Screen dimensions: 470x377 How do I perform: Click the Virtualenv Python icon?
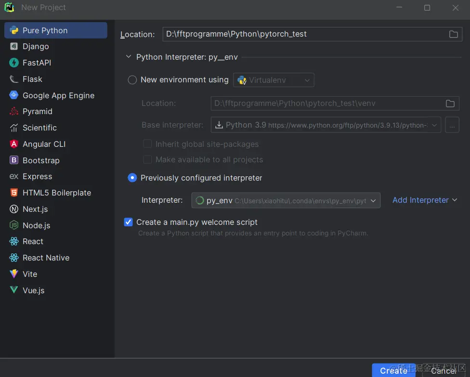[242, 80]
